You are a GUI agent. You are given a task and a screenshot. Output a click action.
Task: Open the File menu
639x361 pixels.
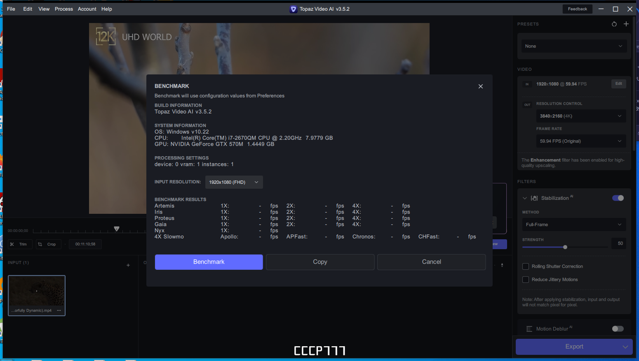tap(11, 9)
